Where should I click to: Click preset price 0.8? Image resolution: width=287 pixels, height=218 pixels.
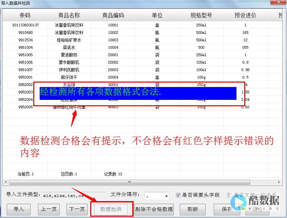tap(246, 62)
